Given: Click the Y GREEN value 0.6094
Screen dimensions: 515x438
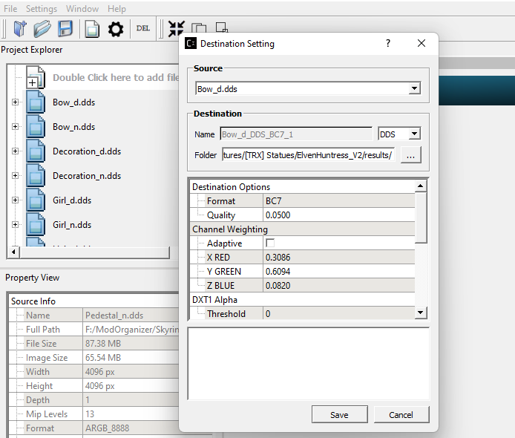Looking at the screenshot, I should click(338, 272).
